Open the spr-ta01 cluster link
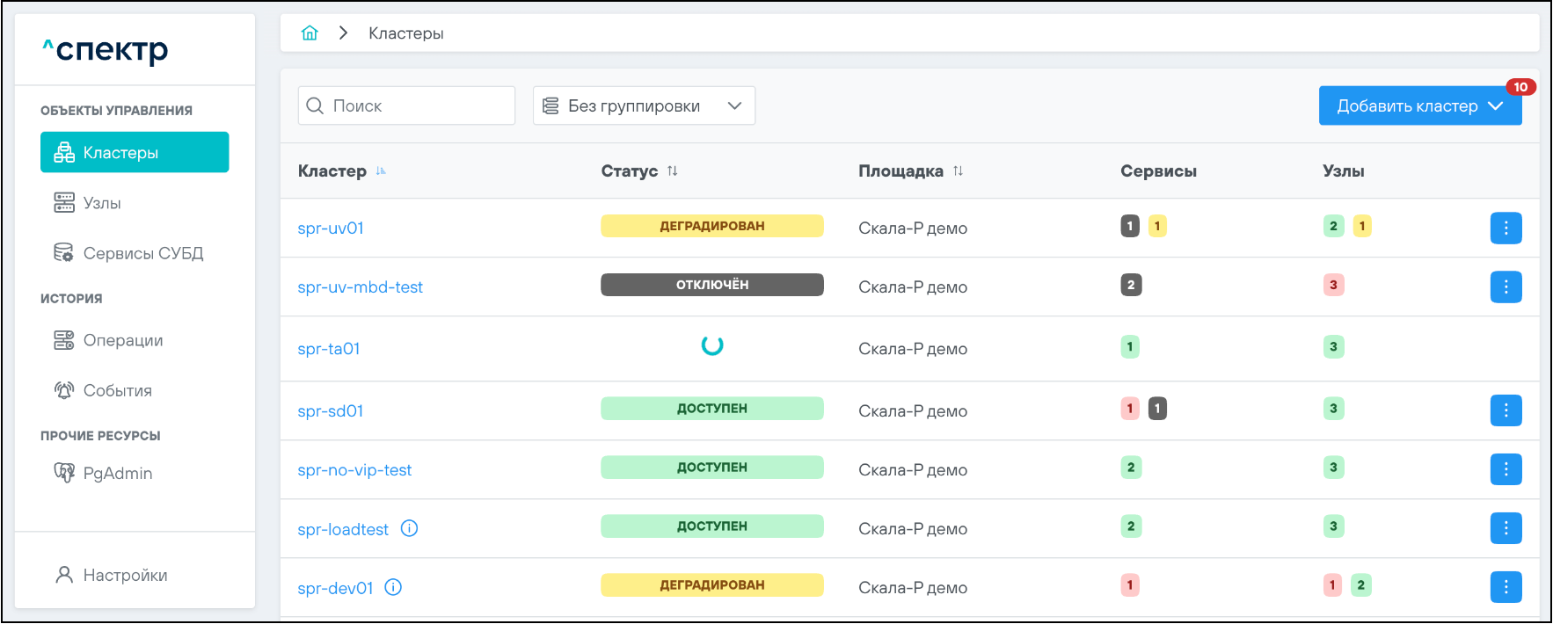This screenshot has width=1553, height=624. coord(329,349)
